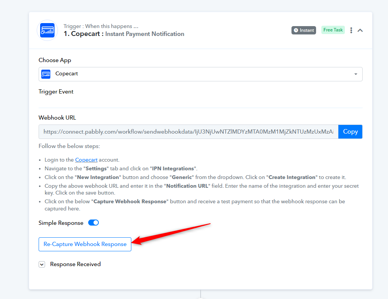Click Re-Capture Webhook Response button
Screen dimensions: 388x299
coord(85,244)
